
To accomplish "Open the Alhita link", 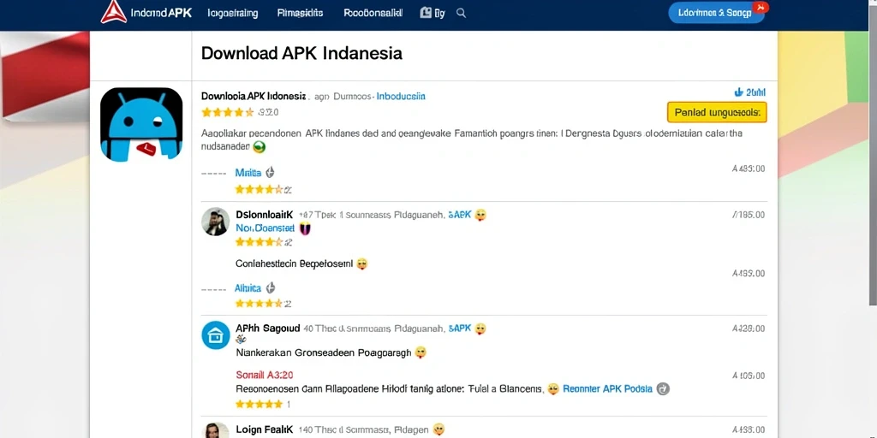I will (x=248, y=288).
